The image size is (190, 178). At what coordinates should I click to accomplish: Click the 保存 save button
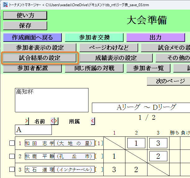point(25,26)
